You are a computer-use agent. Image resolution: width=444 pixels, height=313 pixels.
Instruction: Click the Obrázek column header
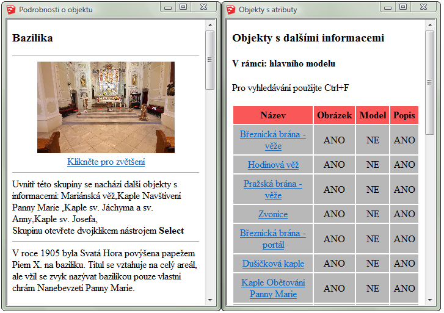334,115
